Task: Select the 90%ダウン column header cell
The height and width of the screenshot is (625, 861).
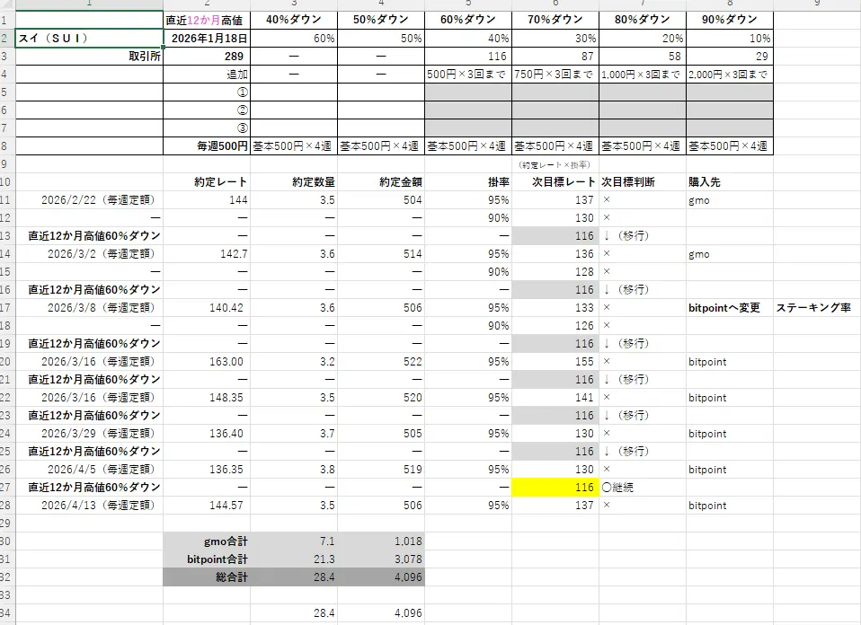Action: (x=731, y=19)
